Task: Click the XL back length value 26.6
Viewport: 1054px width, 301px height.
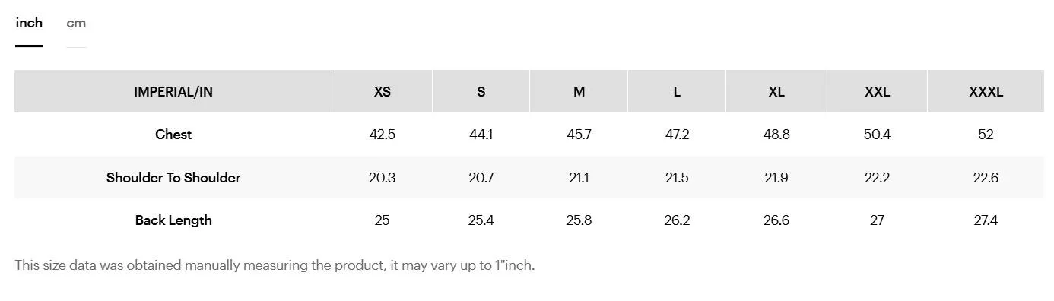Action: coord(776,220)
